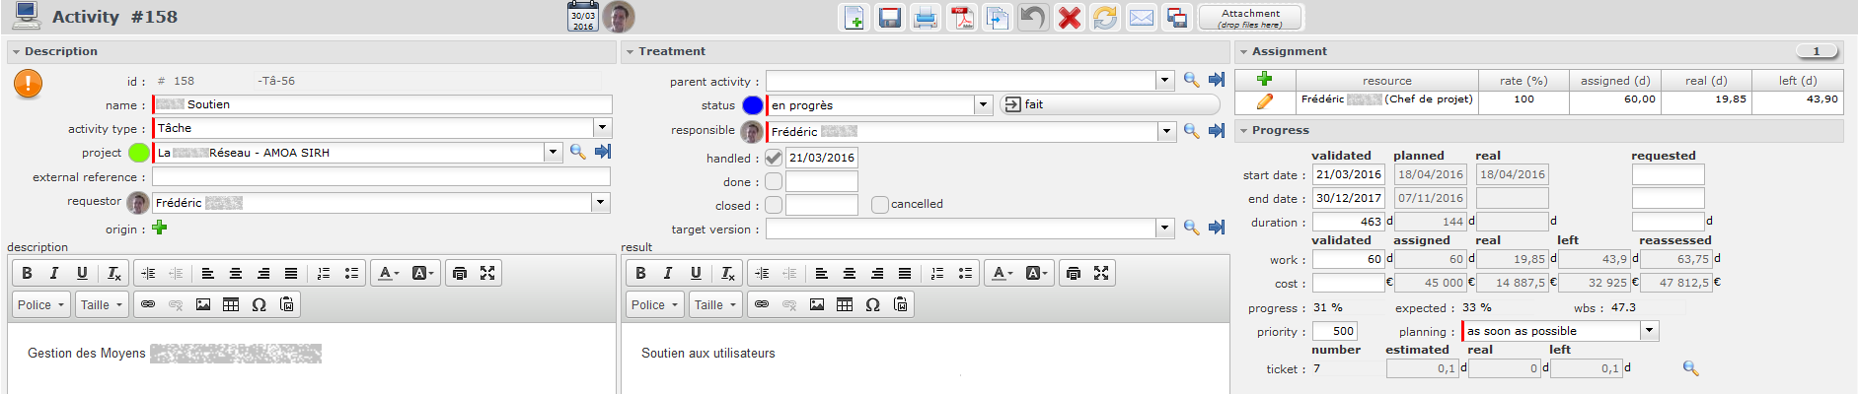Go to parent activity with blue arrow
This screenshot has width=1858, height=394.
(1217, 80)
